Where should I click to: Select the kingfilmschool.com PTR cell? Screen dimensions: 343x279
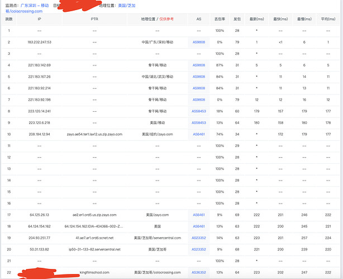tap(94, 272)
